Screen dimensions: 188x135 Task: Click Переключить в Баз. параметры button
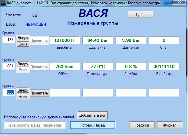pos(35,125)
